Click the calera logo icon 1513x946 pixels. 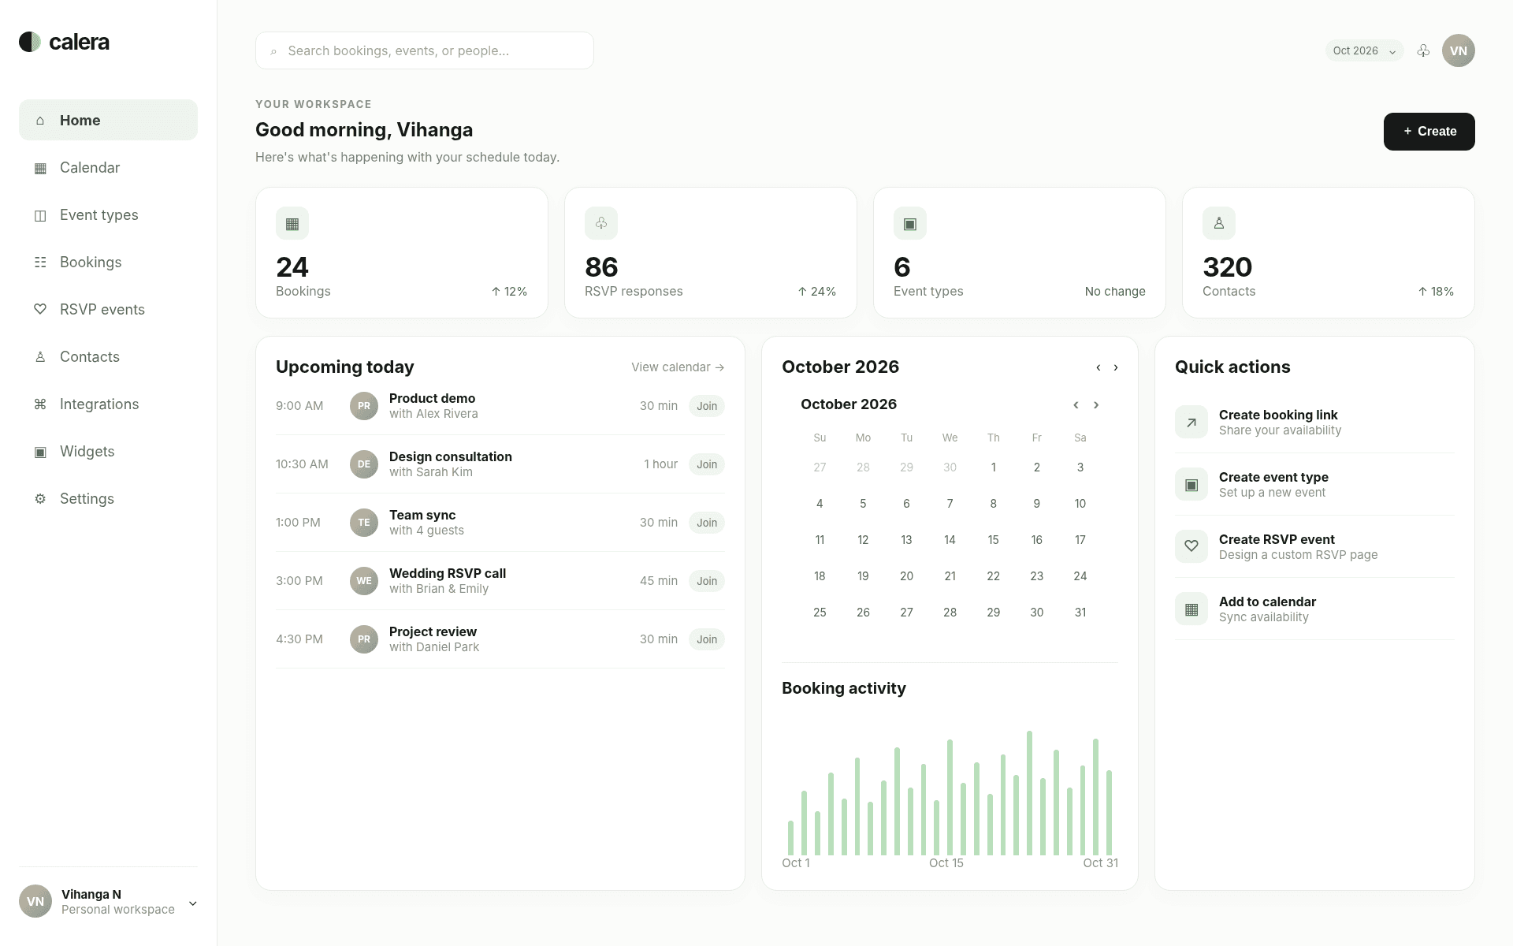30,42
